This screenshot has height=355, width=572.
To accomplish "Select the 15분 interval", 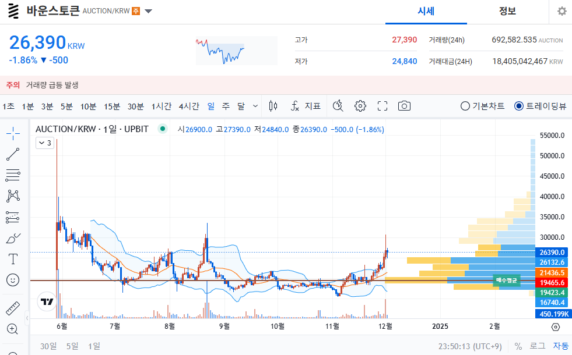I will coord(112,106).
